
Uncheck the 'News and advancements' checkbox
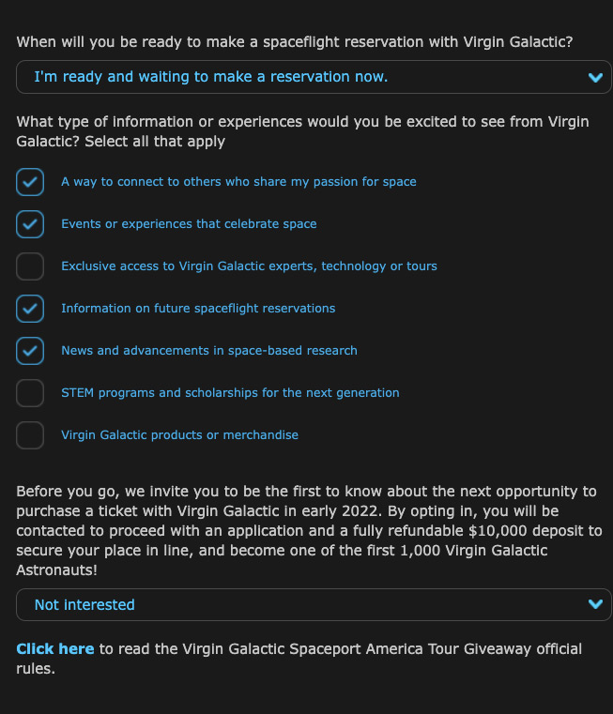point(30,351)
